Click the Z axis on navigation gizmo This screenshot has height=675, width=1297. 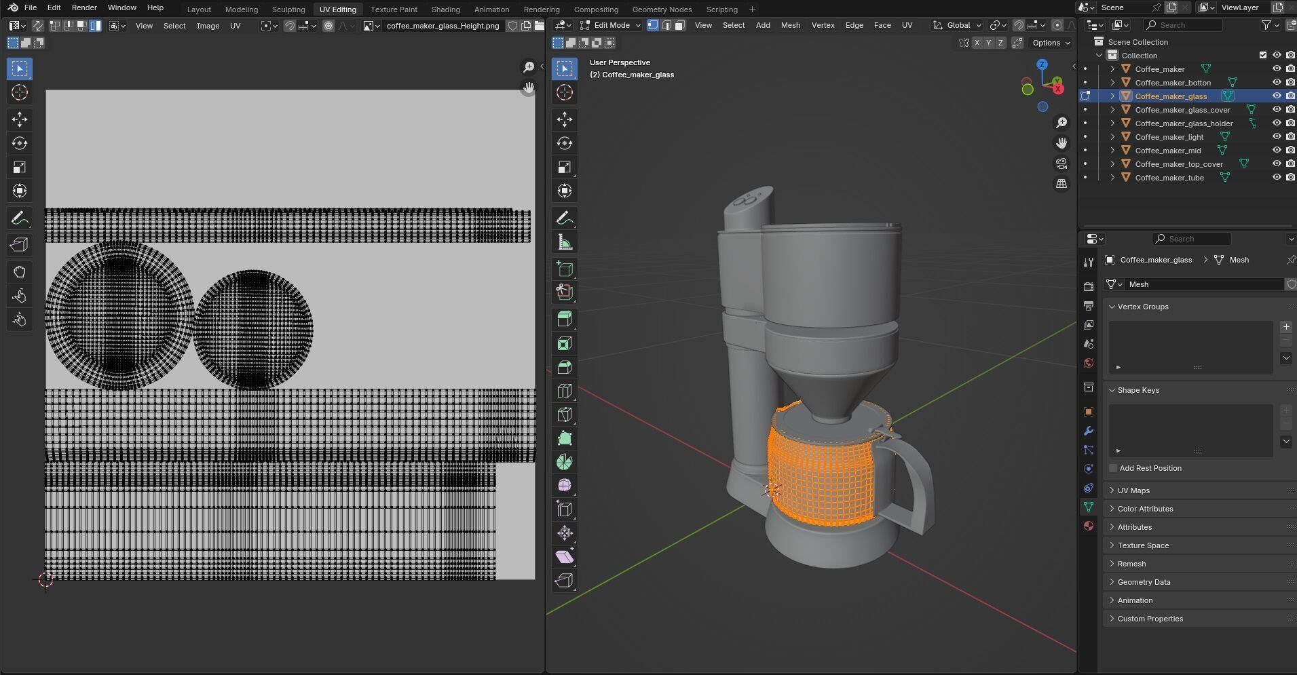(x=1042, y=64)
